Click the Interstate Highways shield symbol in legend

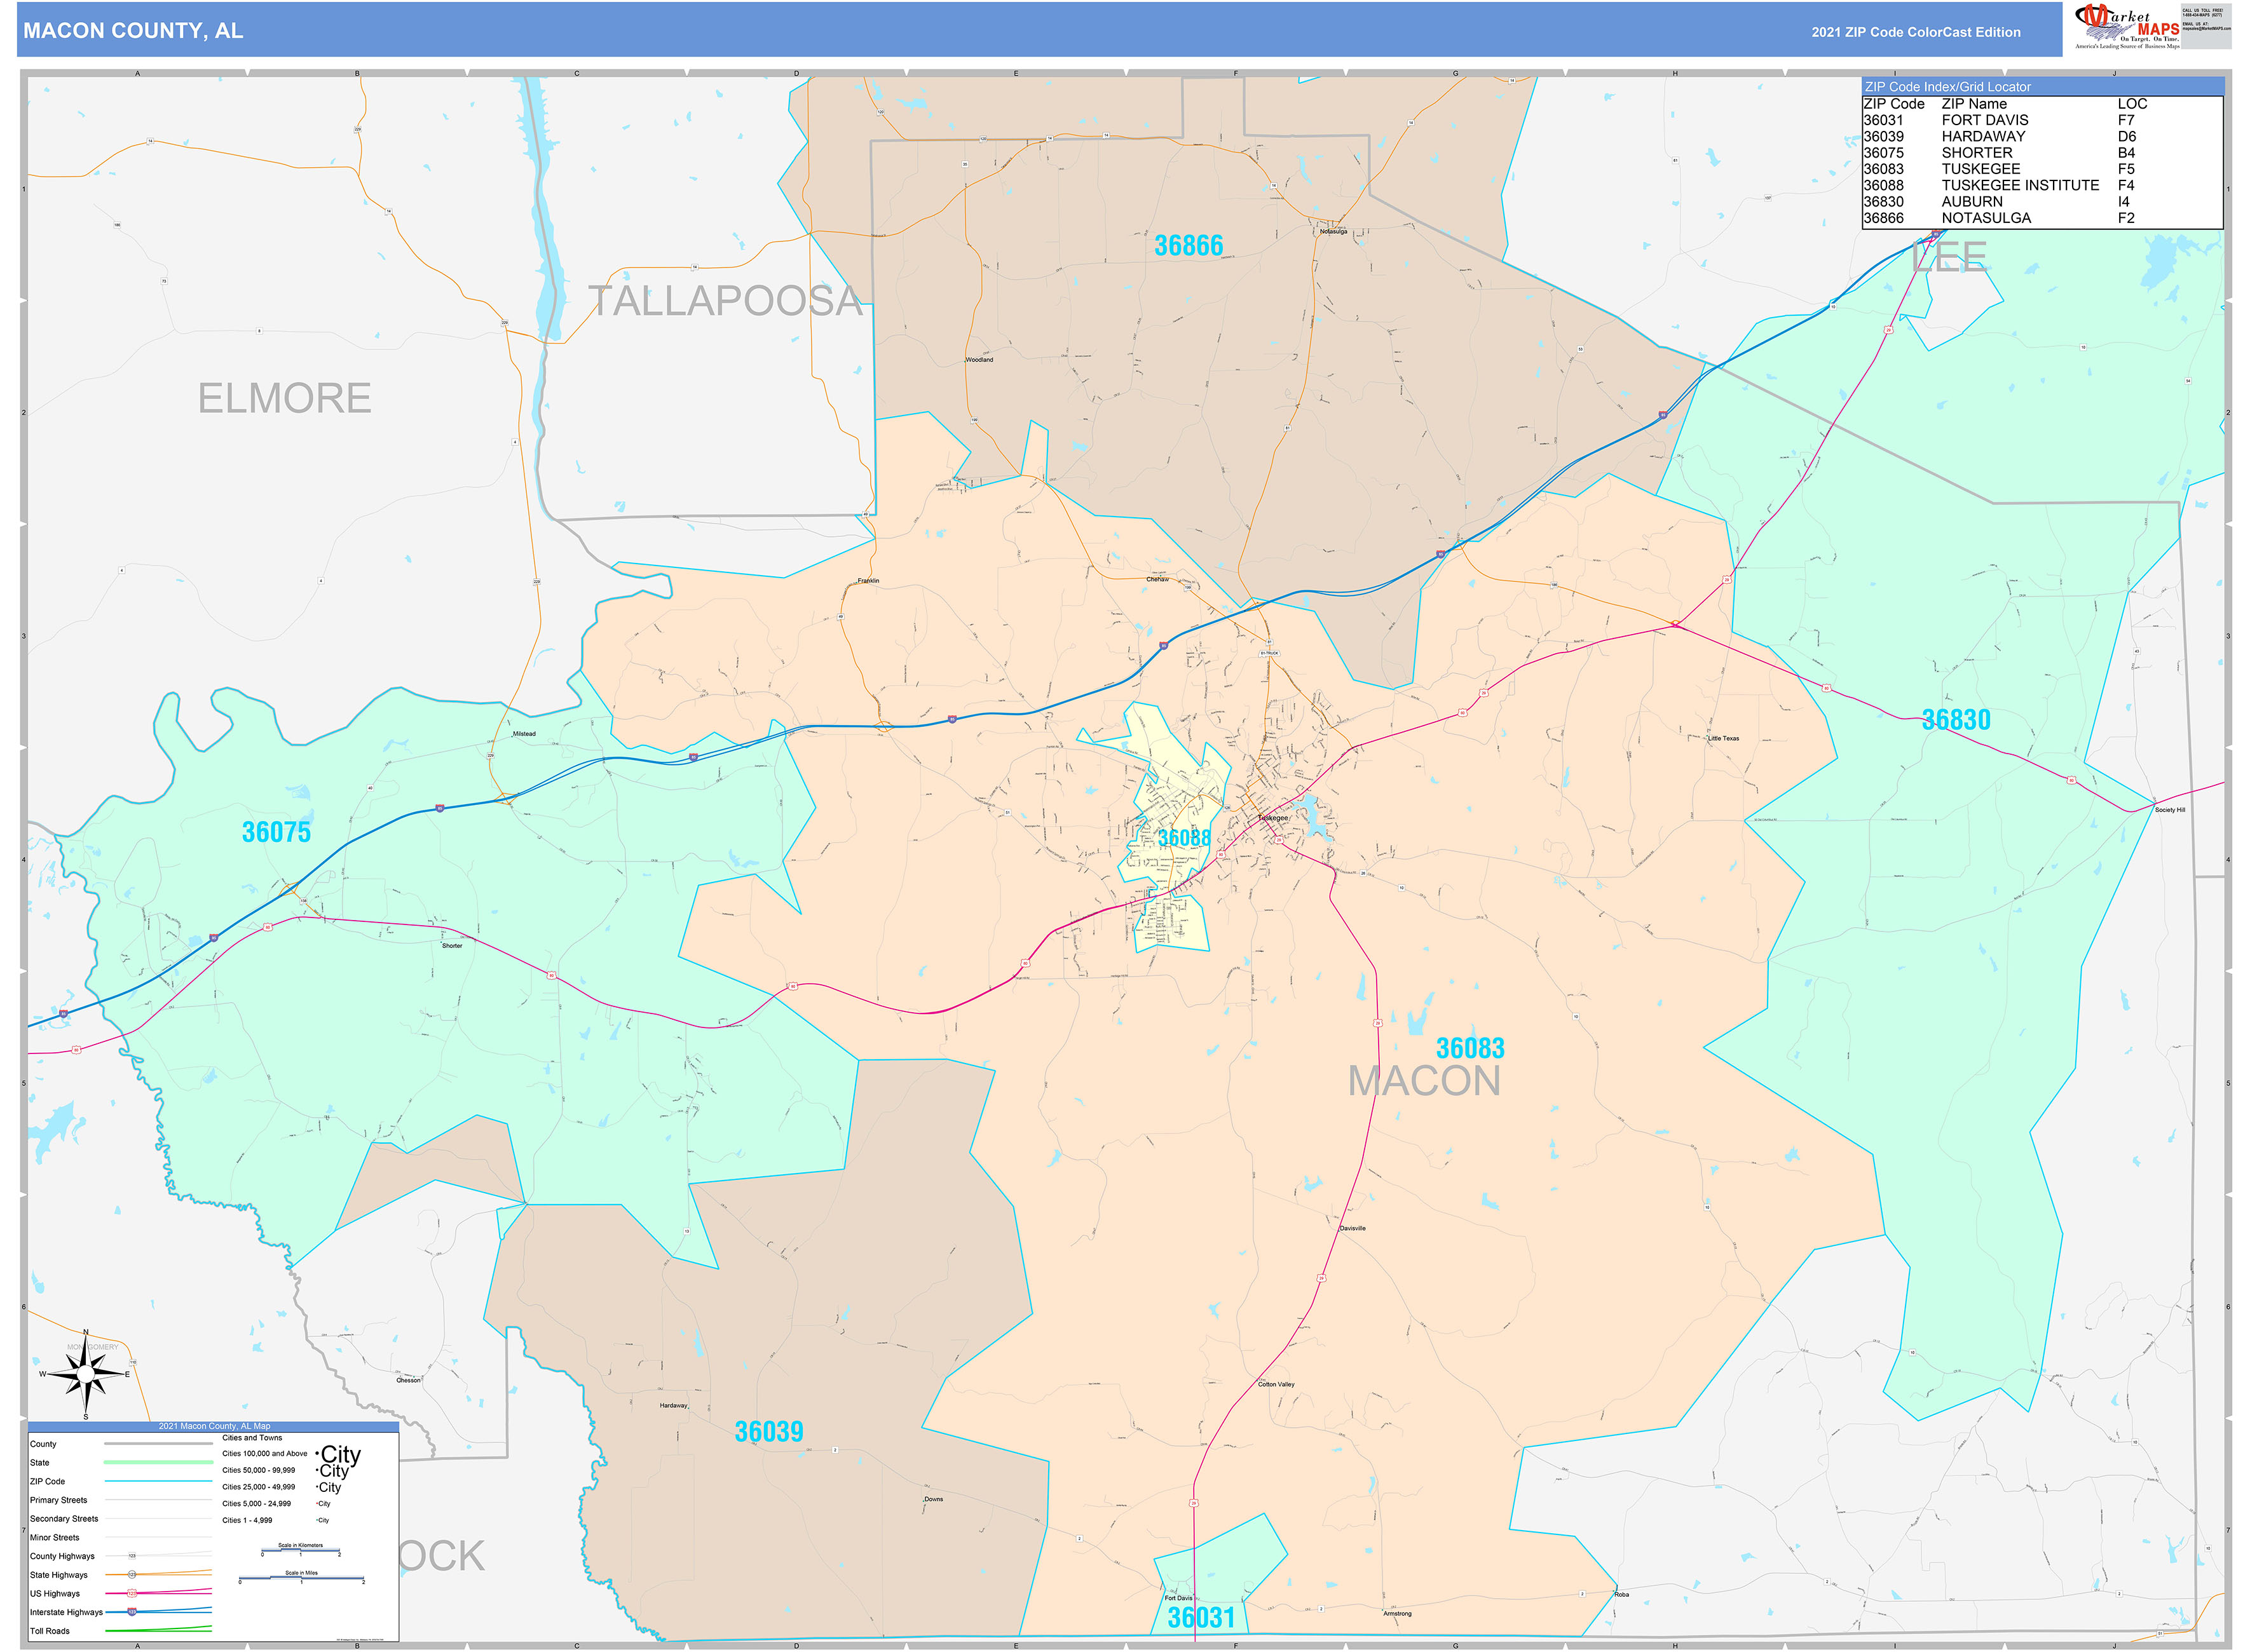point(131,1612)
